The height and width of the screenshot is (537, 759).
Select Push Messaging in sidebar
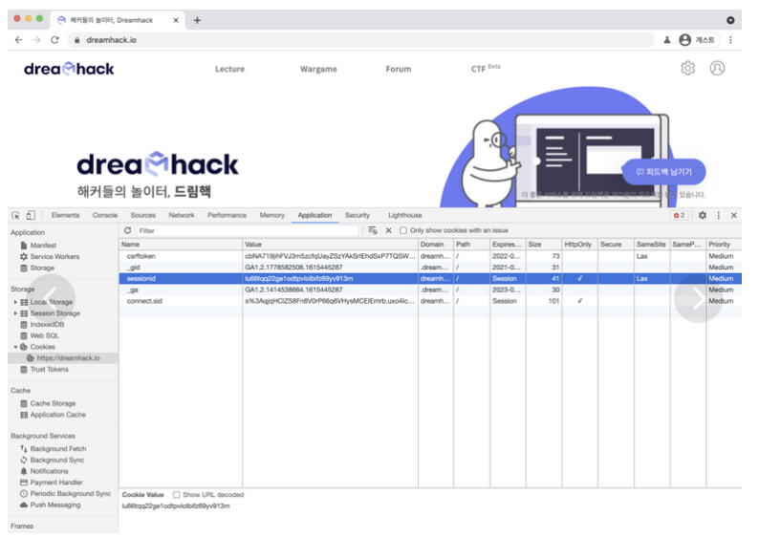click(55, 505)
